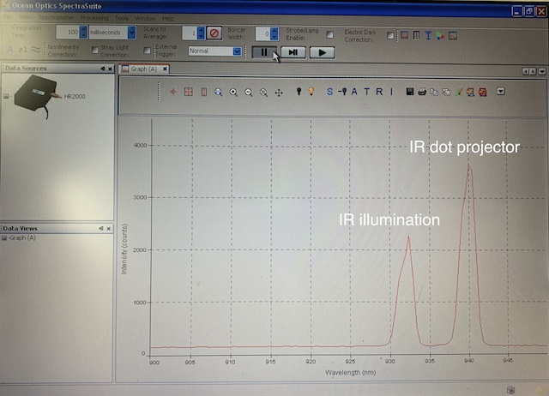The image size is (549, 396).
Task: Zoom out on the graph
Action: [248, 92]
